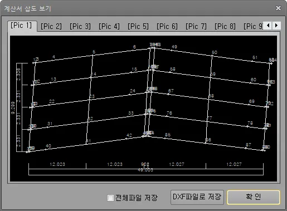Open the [Pic 2] tab
Viewport: 287px width, 211px height.
tap(51, 26)
